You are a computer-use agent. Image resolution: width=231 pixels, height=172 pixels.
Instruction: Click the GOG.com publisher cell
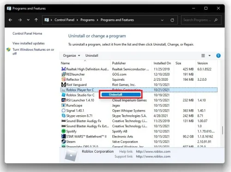119,74
